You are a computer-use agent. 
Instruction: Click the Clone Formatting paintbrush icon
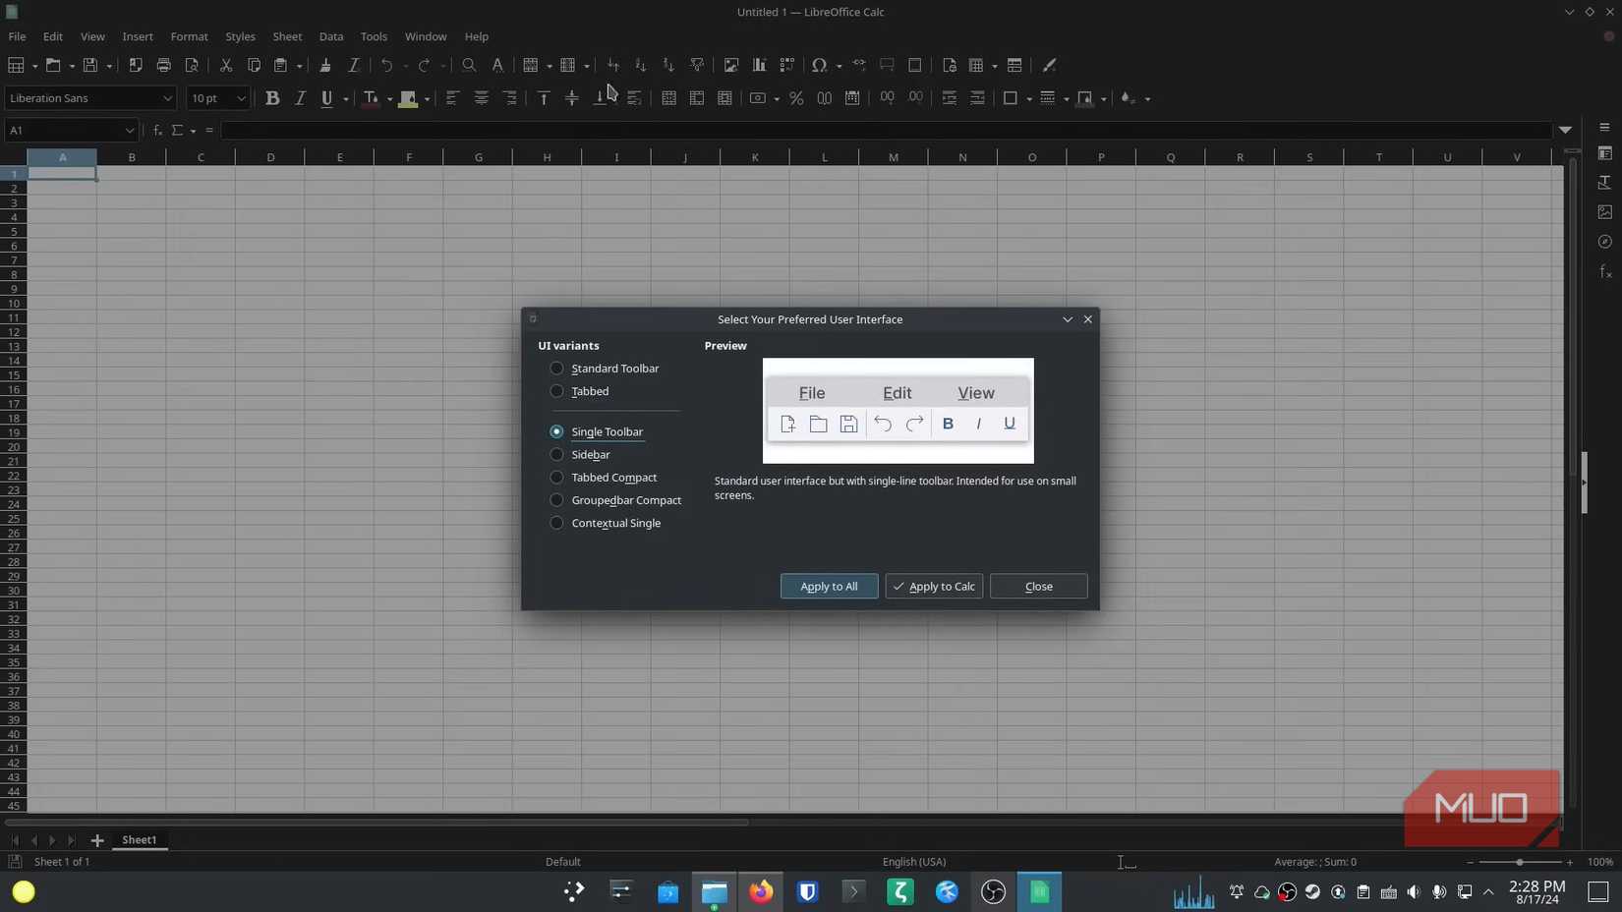coord(324,65)
